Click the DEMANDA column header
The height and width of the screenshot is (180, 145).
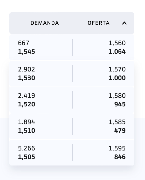coord(45,23)
